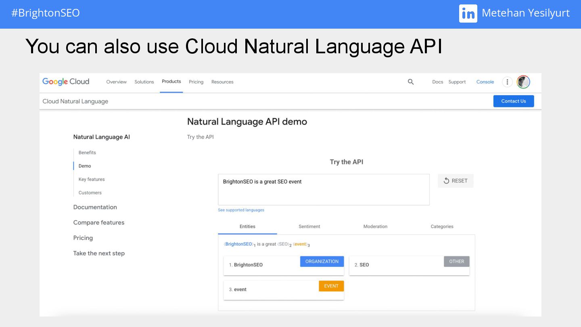Go to the Console link
This screenshot has width=581, height=327.
pos(485,82)
